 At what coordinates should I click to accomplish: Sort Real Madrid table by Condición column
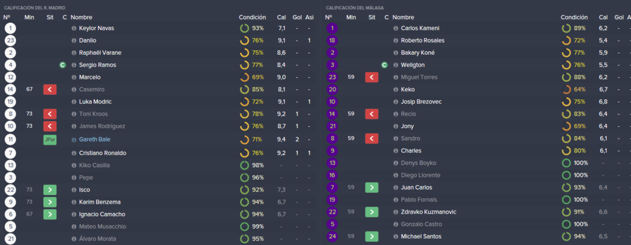pos(252,18)
